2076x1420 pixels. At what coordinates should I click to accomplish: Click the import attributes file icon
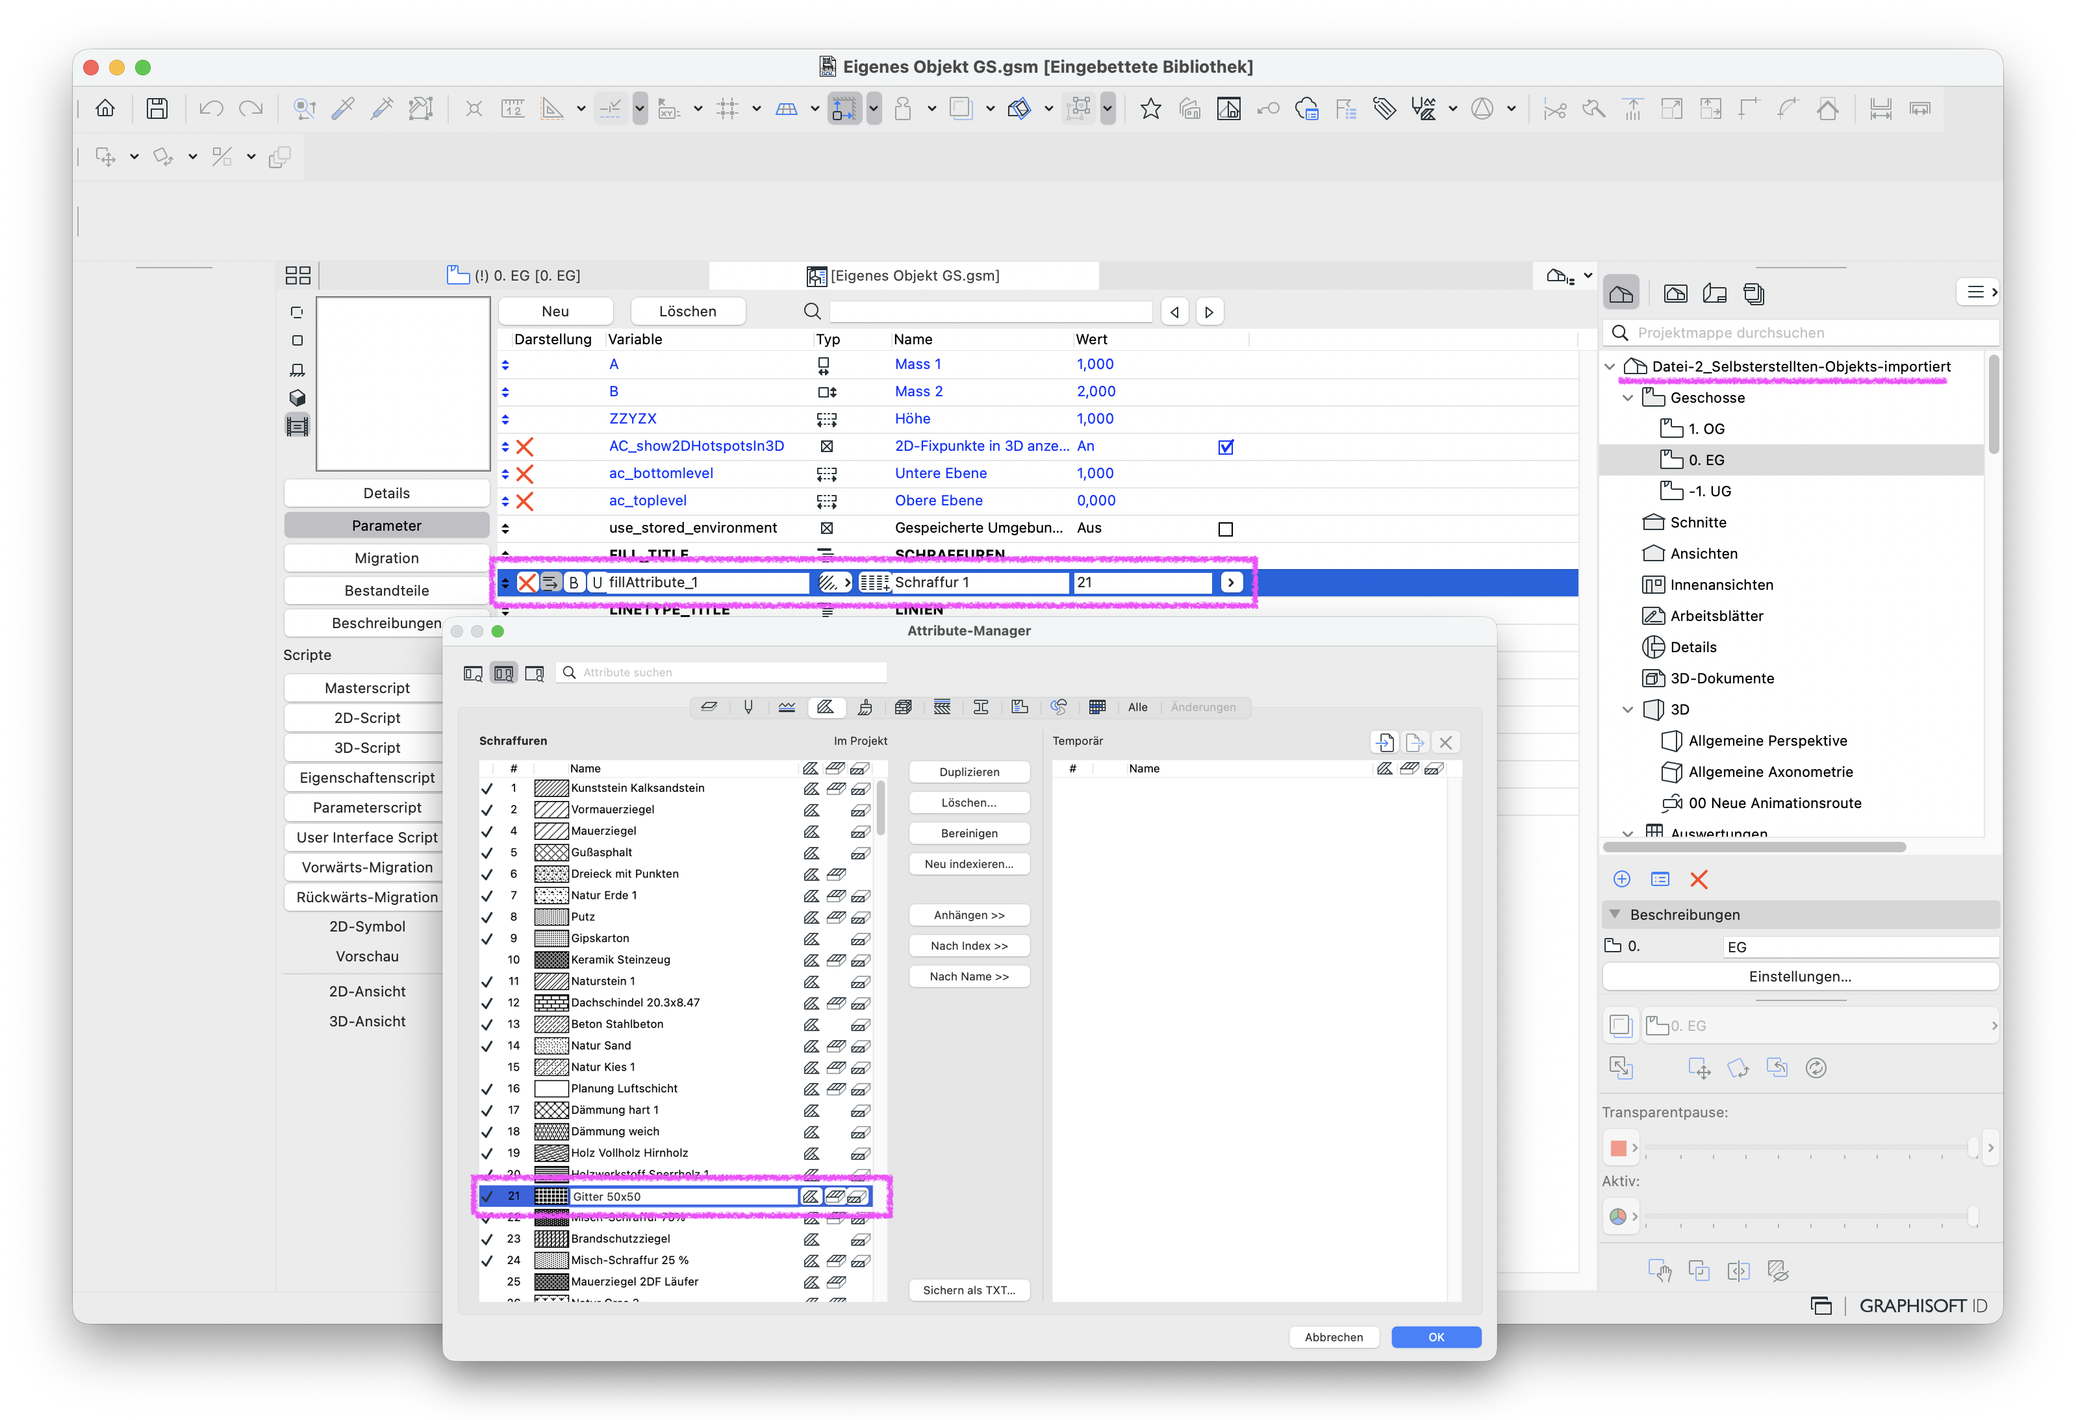point(1384,742)
